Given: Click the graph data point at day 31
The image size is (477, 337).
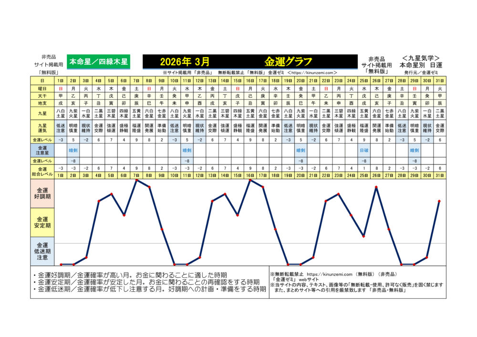Looking at the screenshot, I should (439, 201).
